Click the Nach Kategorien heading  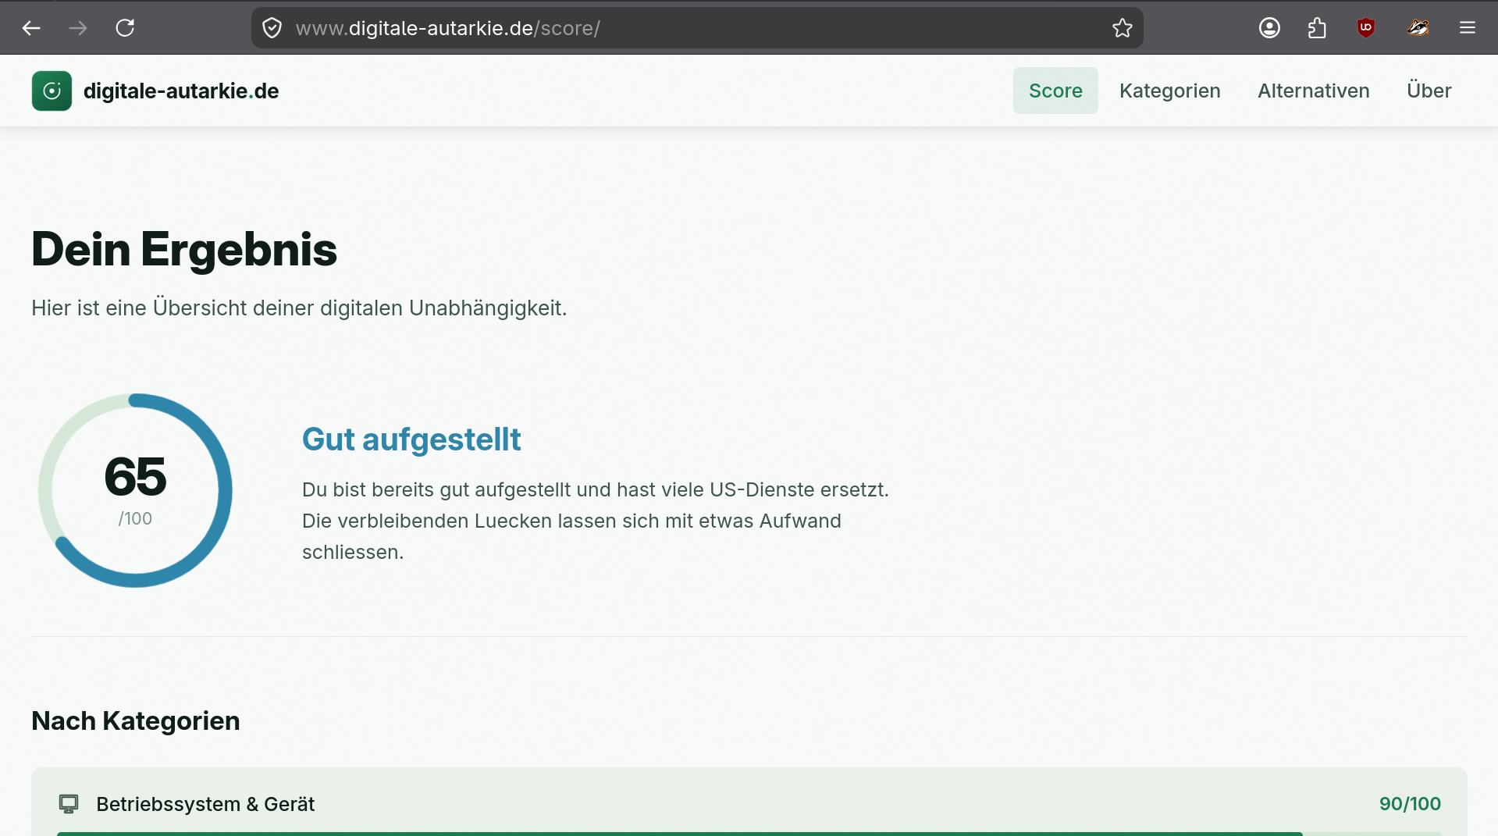(136, 720)
